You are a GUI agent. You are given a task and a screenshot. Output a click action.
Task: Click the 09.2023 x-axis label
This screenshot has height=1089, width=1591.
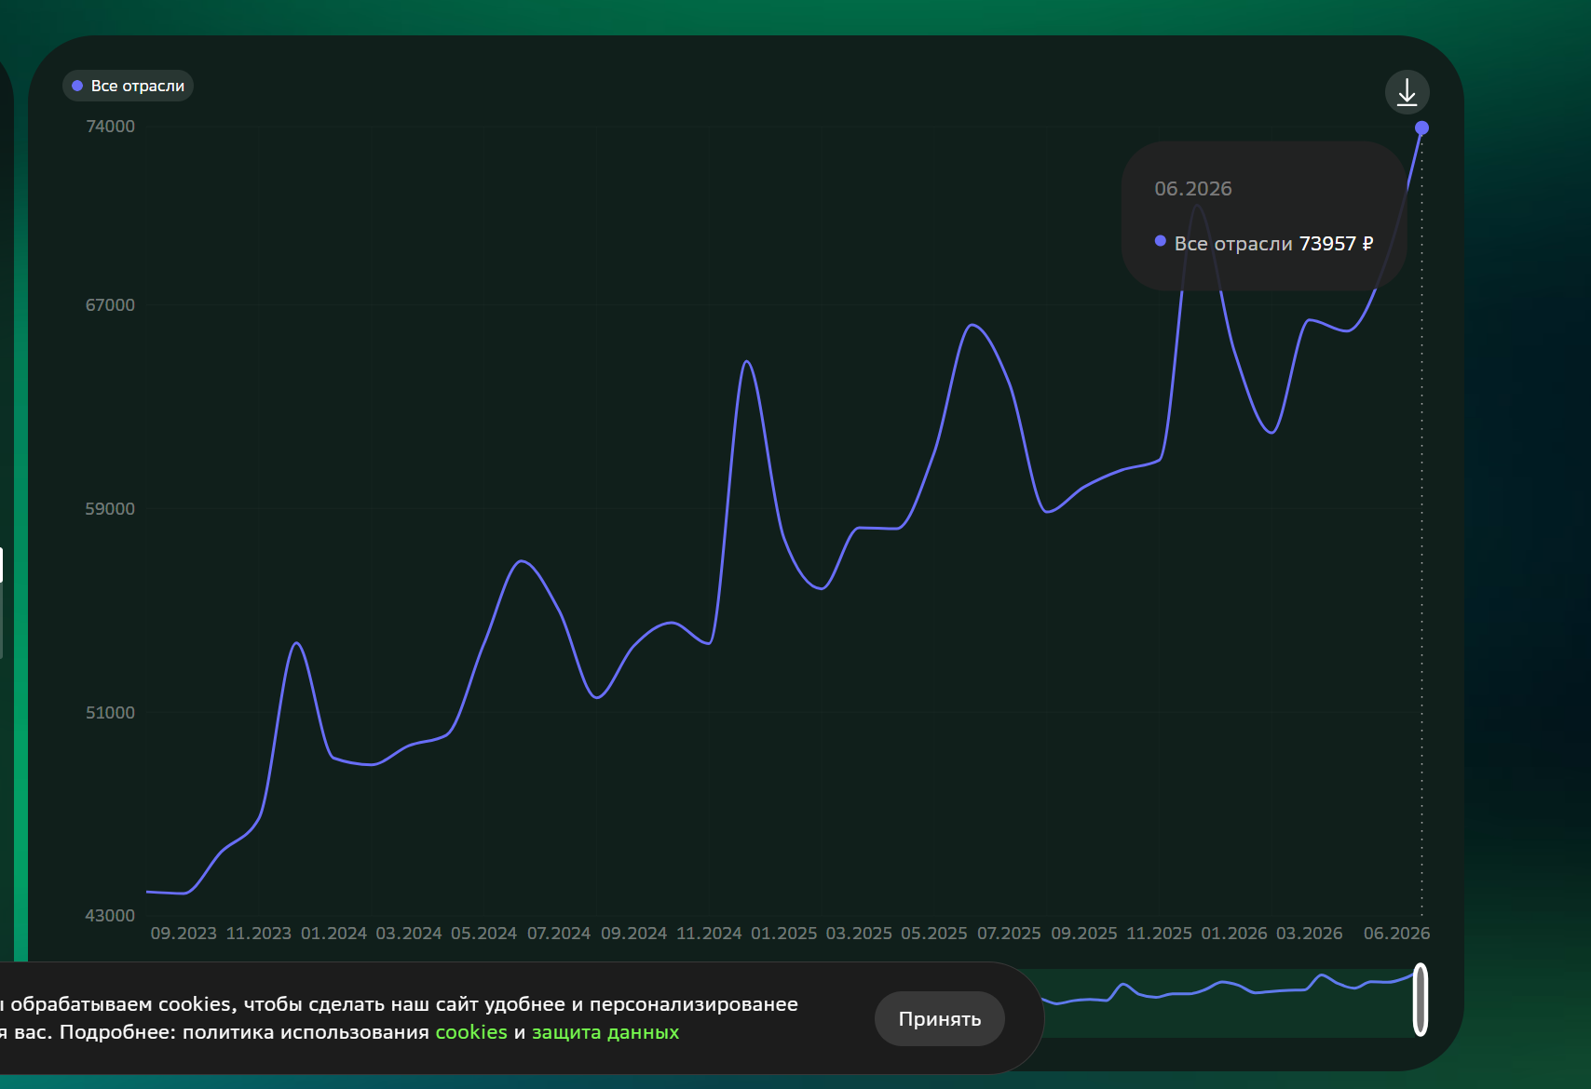184,933
